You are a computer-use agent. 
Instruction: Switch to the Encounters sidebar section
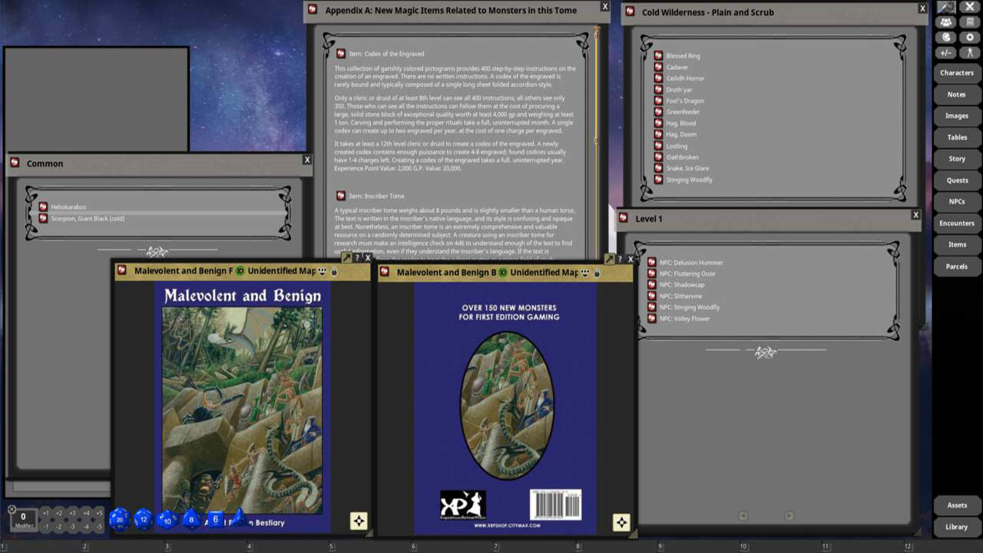tap(956, 223)
